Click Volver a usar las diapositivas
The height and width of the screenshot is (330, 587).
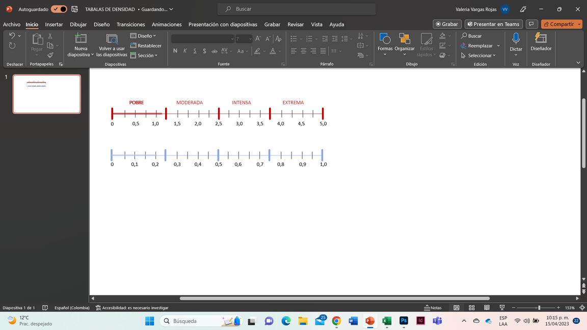[112, 45]
